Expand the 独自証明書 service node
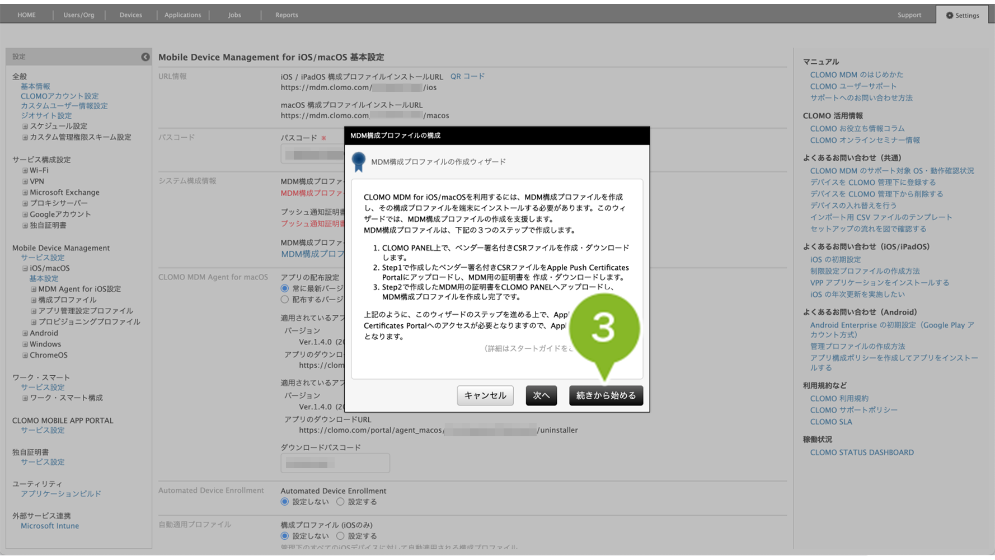Viewport: 995px width, 560px height. [25, 226]
